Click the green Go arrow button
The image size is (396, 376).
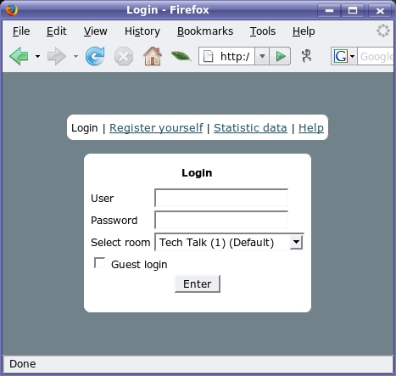[280, 56]
